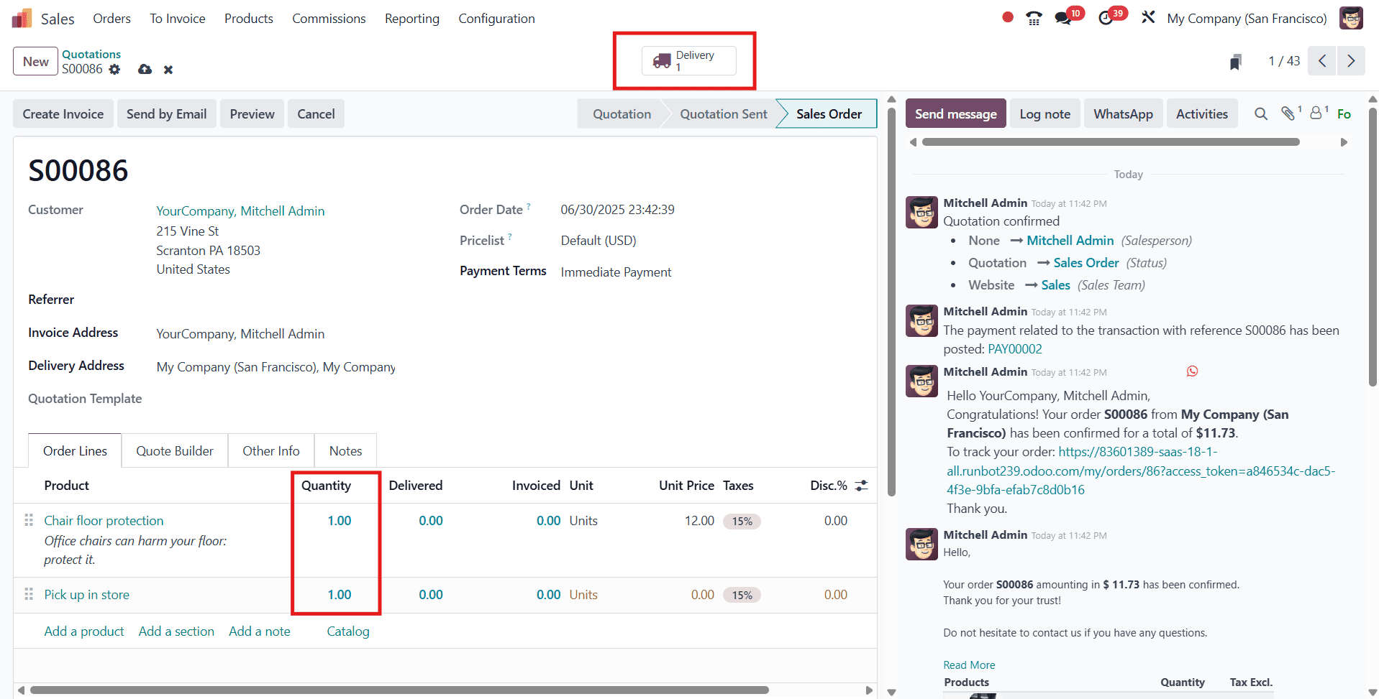The width and height of the screenshot is (1379, 699).
Task: Click Add a note link
Action: click(260, 631)
